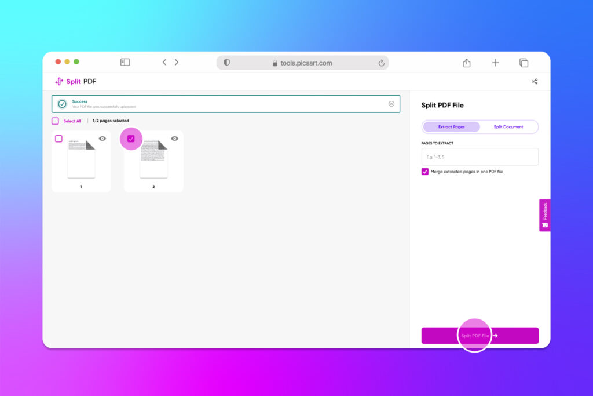
Task: Show all tabs using tab overview icon
Action: click(x=524, y=62)
